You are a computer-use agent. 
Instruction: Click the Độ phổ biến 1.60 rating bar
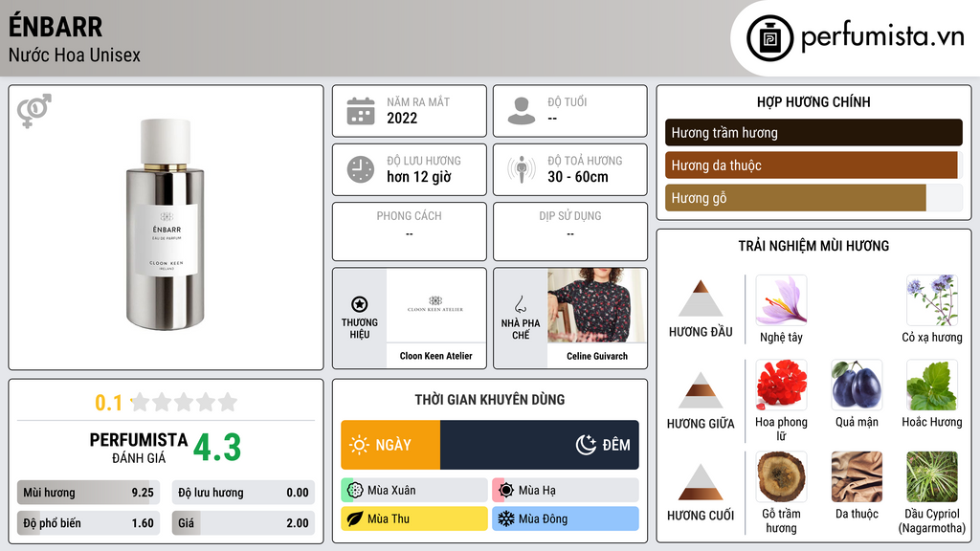[x=88, y=523]
